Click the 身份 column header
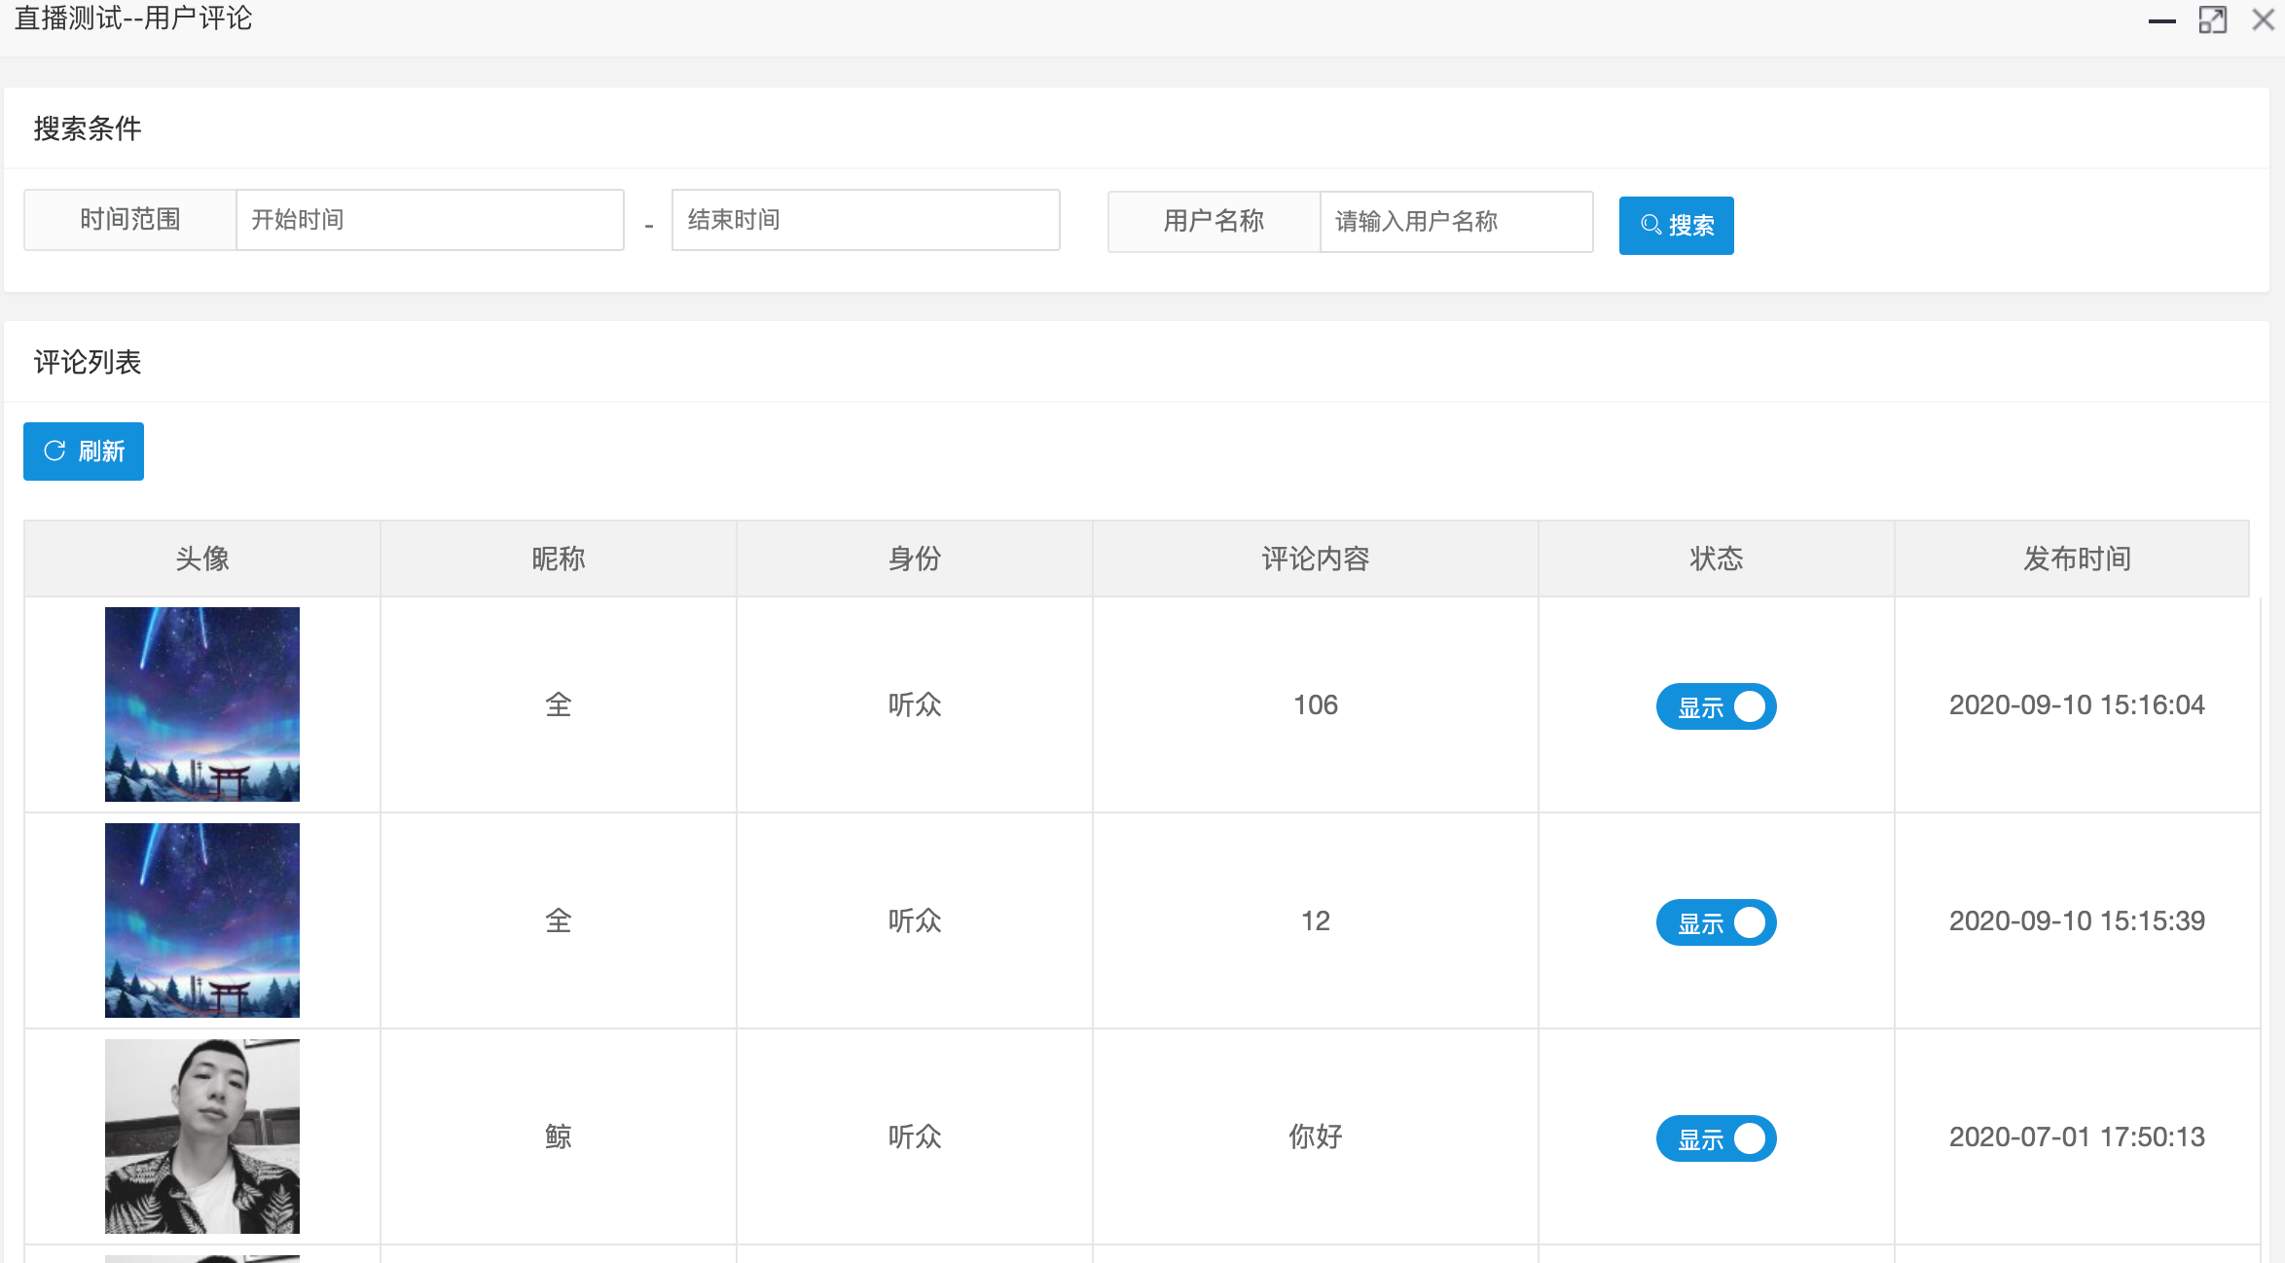 (915, 559)
